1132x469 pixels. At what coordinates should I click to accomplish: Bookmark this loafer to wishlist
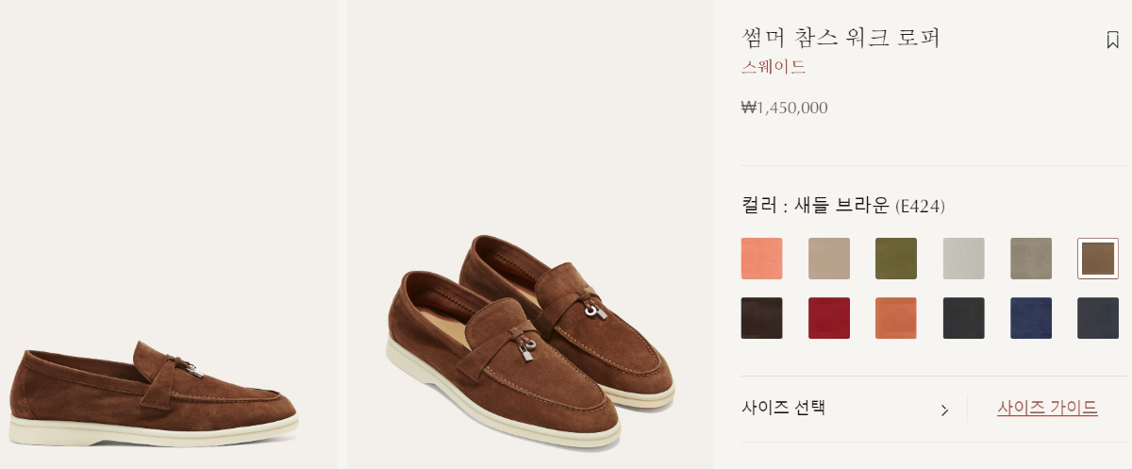click(x=1112, y=40)
